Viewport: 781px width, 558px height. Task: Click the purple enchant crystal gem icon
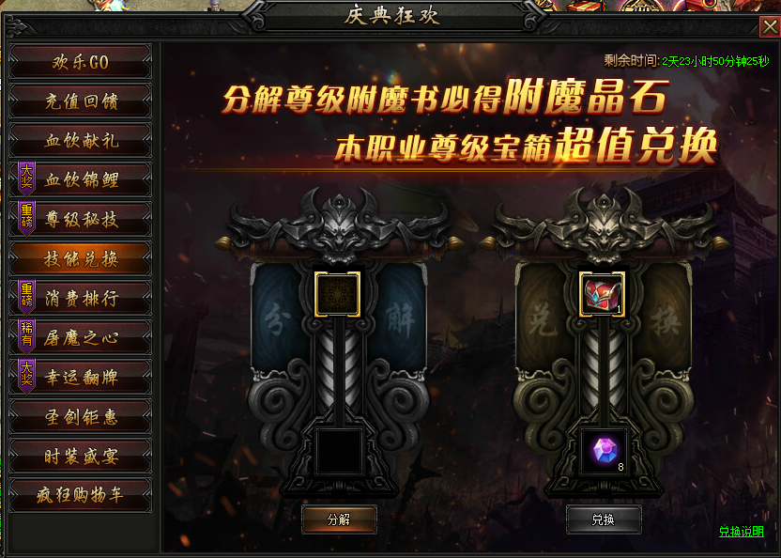(604, 452)
